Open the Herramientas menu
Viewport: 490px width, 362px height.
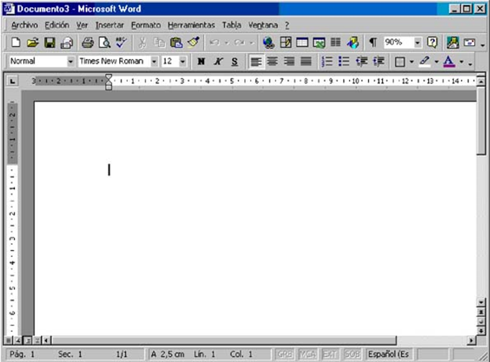click(191, 25)
